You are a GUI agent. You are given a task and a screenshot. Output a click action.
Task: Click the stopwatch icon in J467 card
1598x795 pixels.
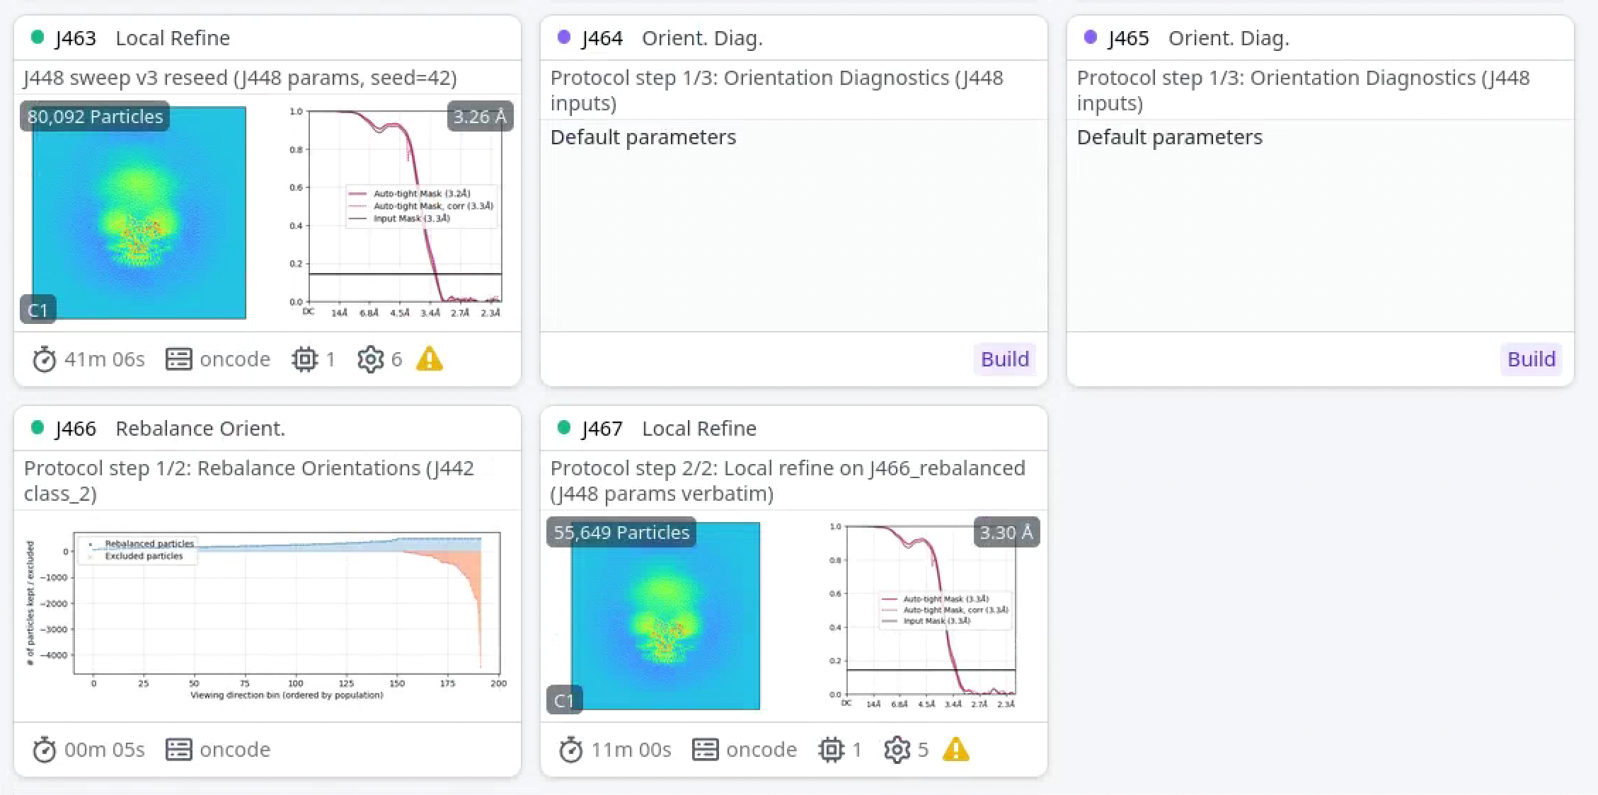[x=570, y=750]
